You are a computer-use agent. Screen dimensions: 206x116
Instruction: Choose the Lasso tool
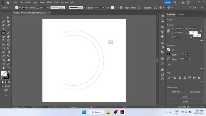coord(8,21)
